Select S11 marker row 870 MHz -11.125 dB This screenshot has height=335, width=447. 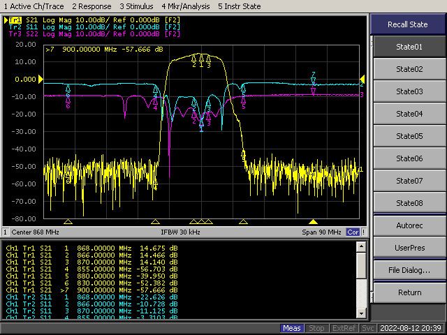91,311
